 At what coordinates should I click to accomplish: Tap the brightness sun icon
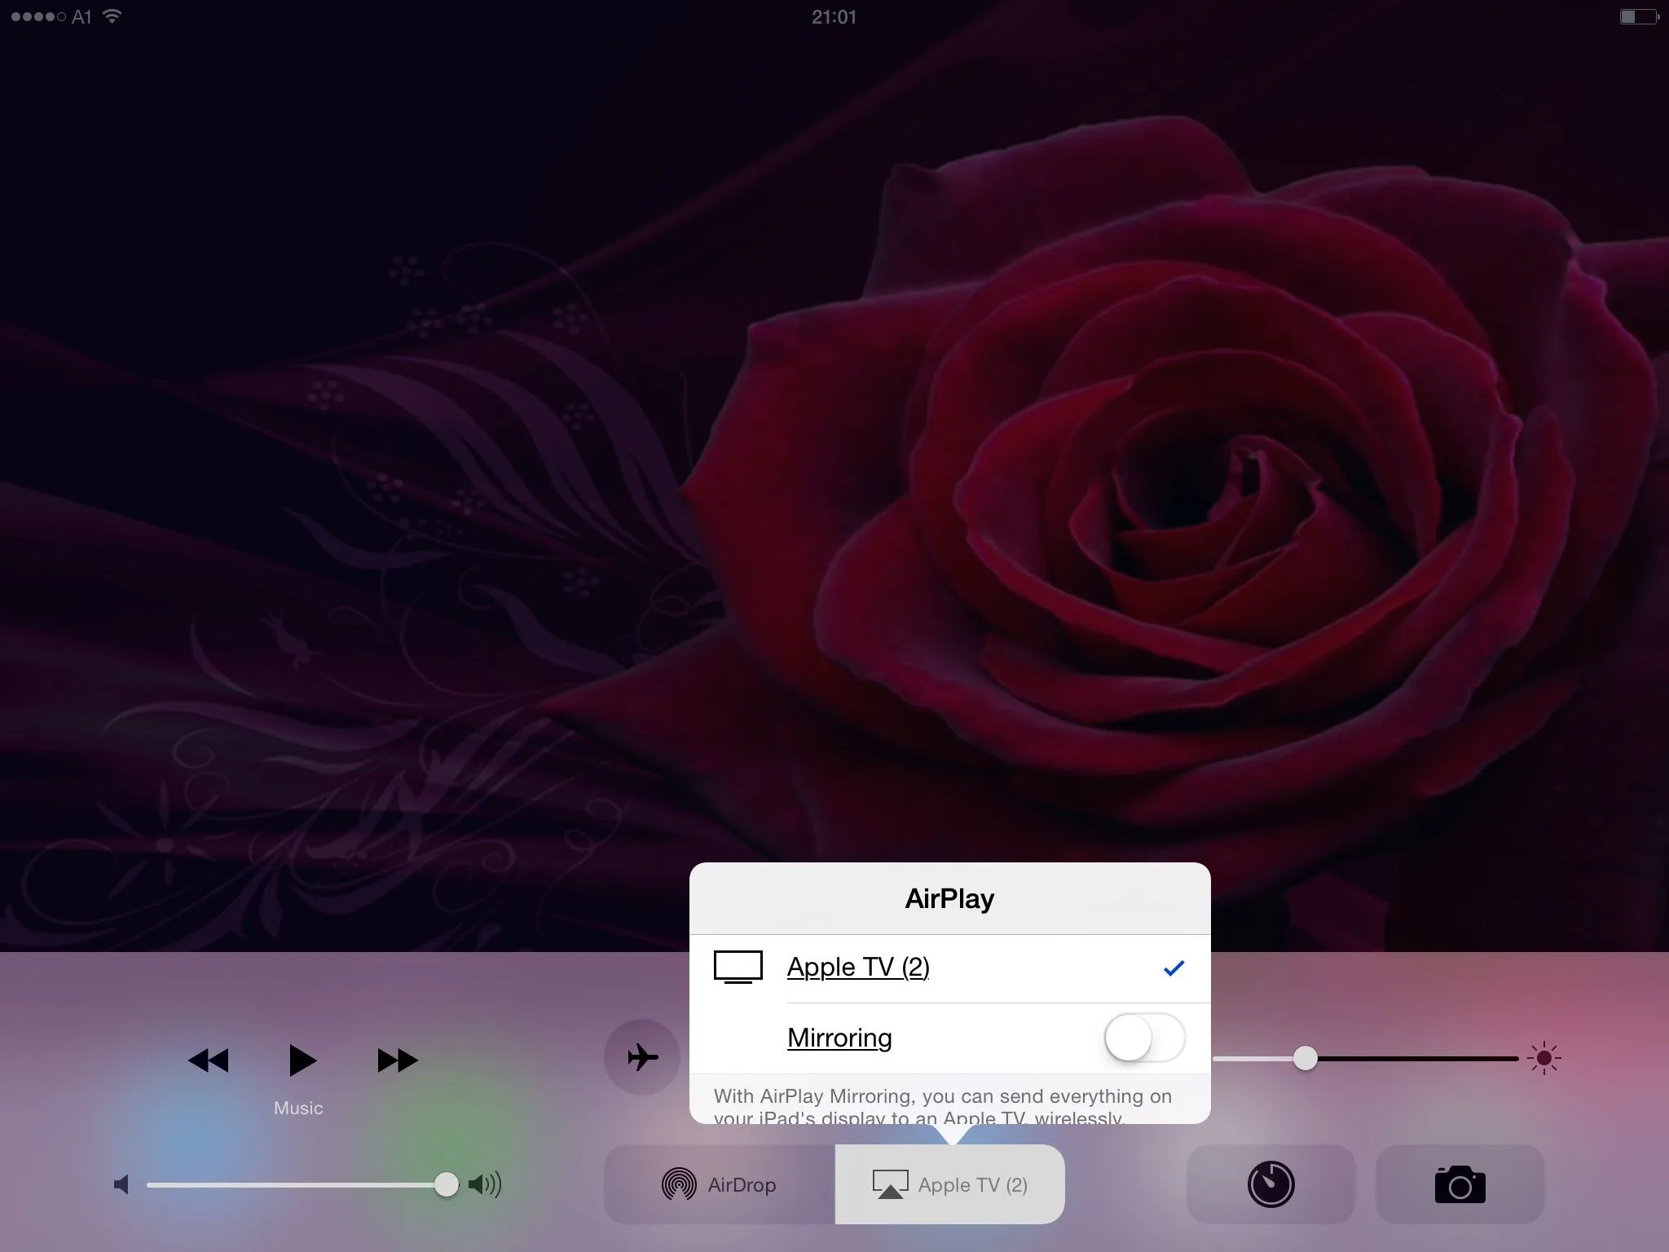coord(1543,1059)
